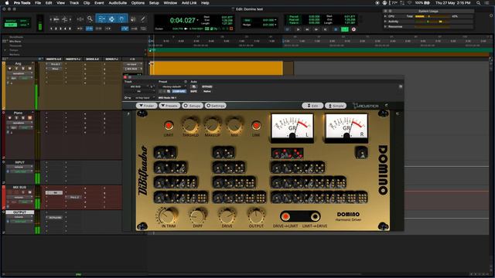Click the OUTPUT track name
The width and height of the screenshot is (495, 278).
(x=19, y=212)
